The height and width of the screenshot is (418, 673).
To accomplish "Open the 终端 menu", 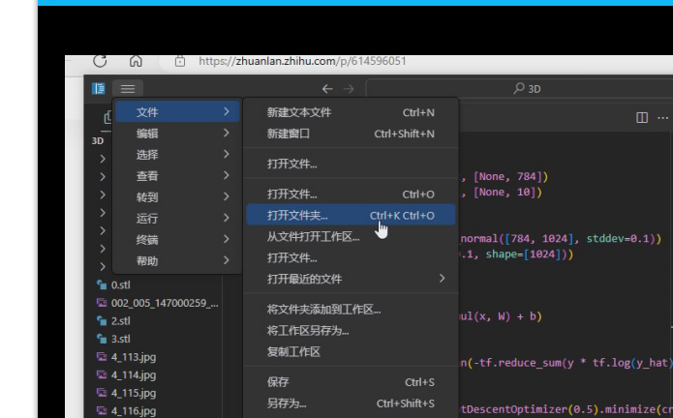I will click(177, 239).
